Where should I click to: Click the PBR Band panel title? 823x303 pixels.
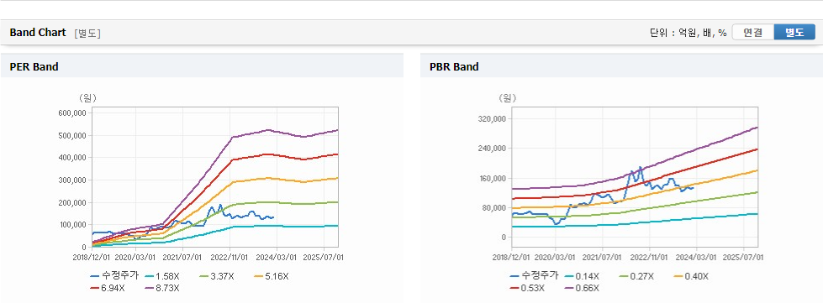coord(454,66)
